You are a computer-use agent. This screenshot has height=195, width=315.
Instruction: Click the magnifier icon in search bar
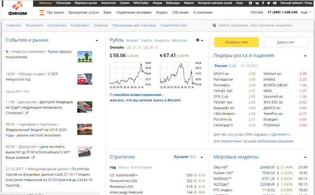coord(214,25)
